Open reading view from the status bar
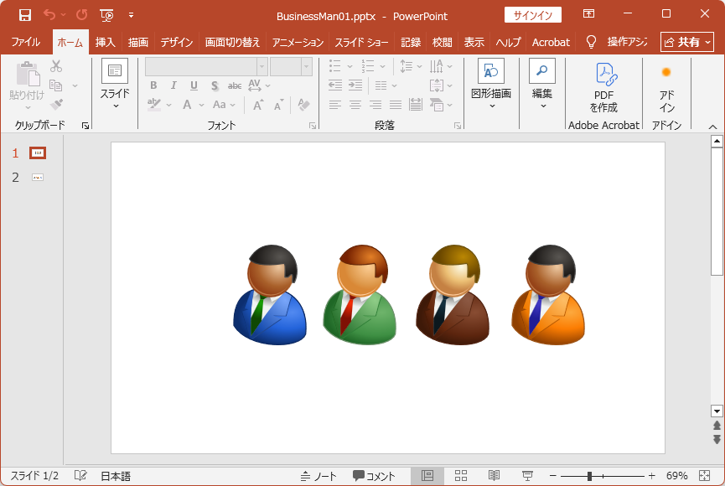The width and height of the screenshot is (725, 486). click(x=493, y=475)
